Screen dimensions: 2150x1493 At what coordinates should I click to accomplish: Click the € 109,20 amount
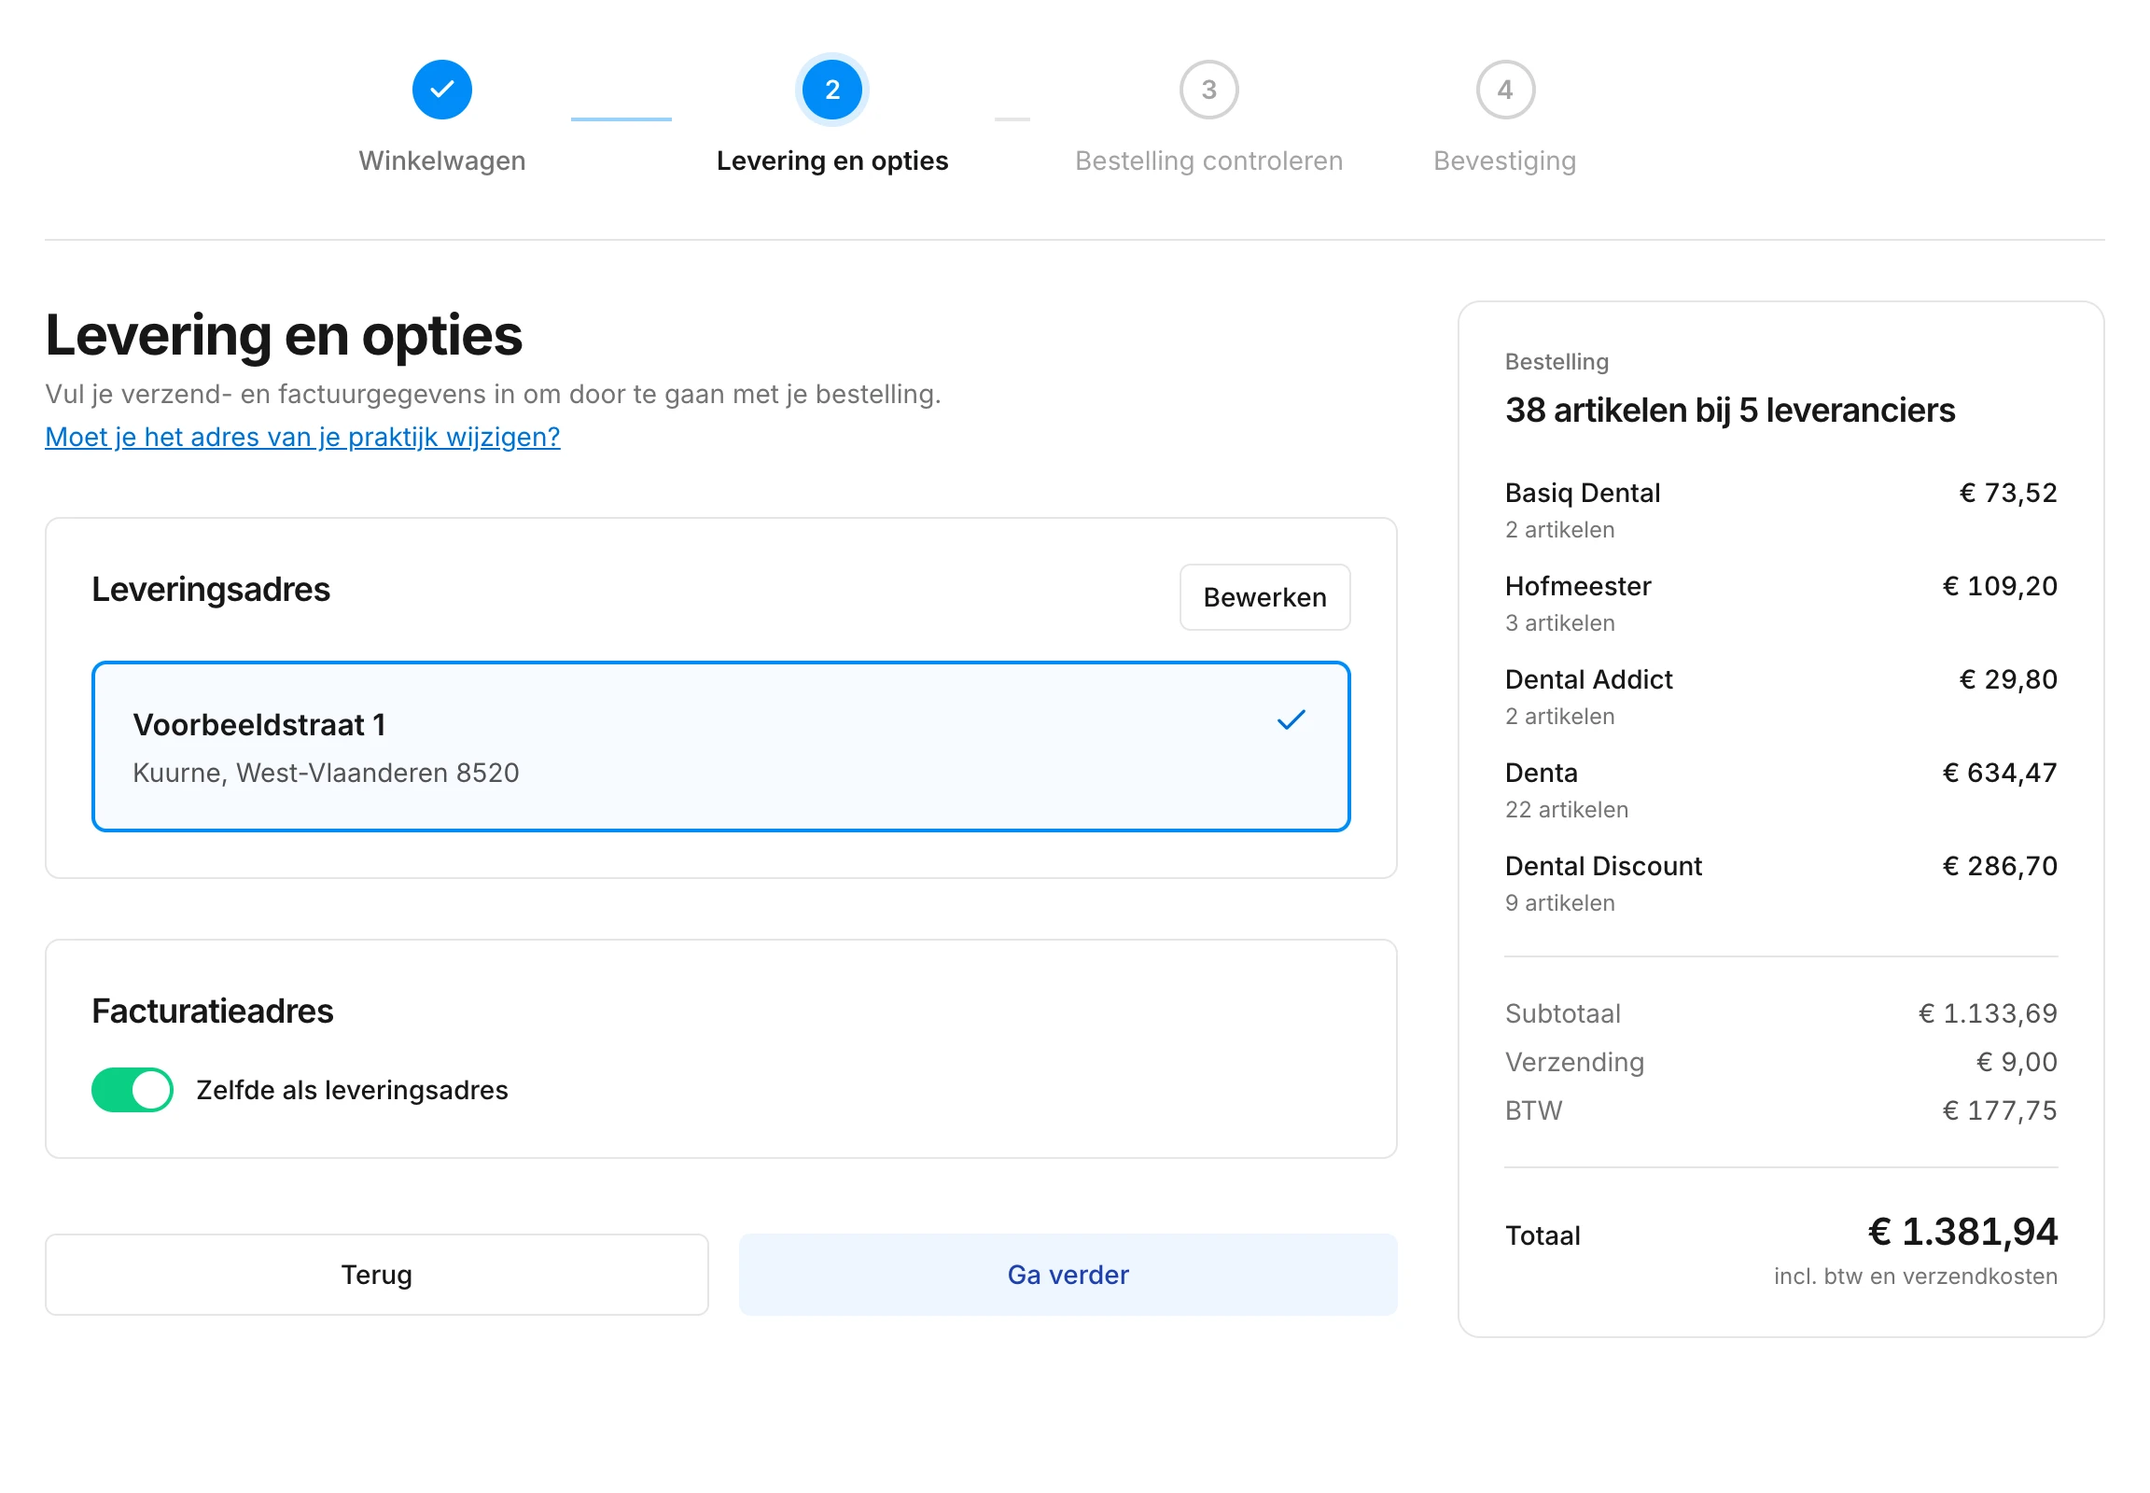[x=2000, y=587]
